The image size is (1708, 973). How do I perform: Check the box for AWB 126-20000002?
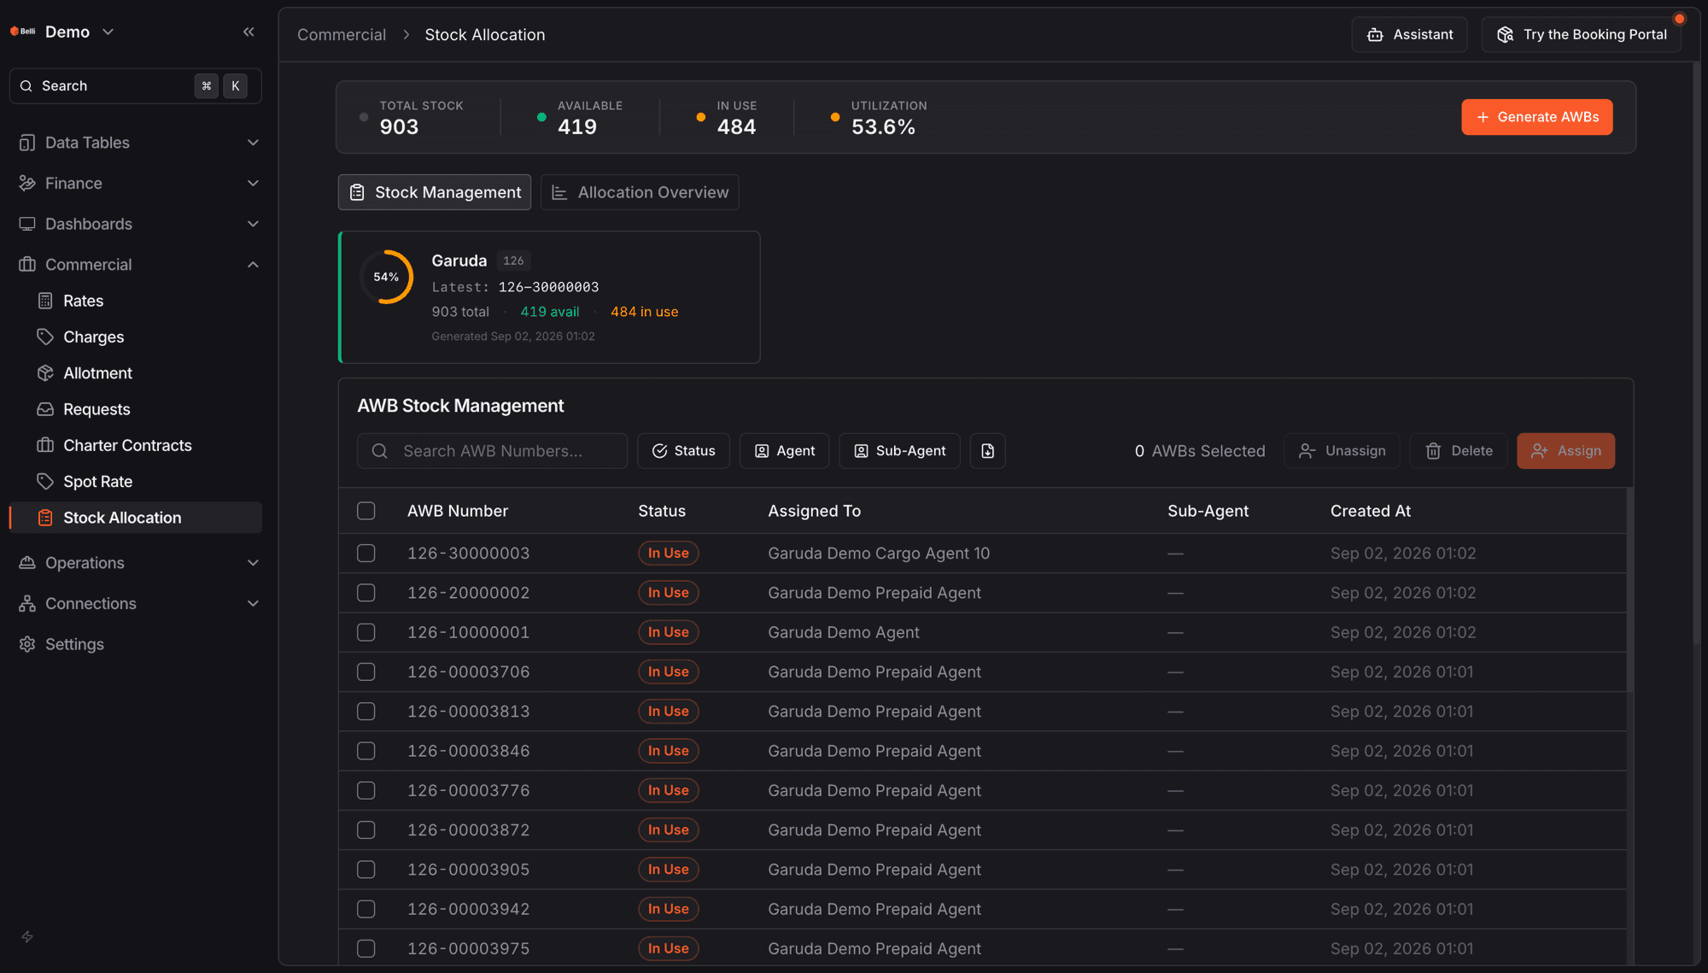tap(366, 593)
